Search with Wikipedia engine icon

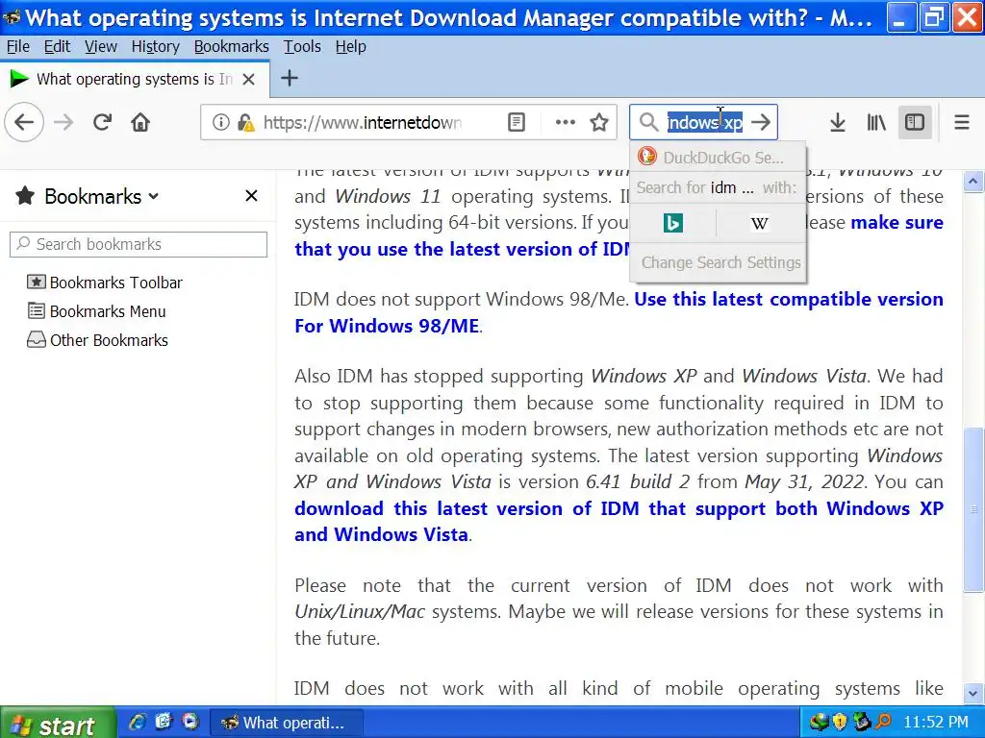pyautogui.click(x=760, y=223)
